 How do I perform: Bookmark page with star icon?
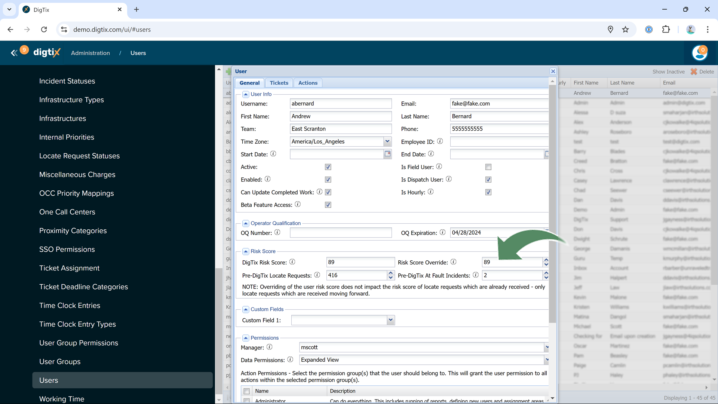(x=625, y=30)
